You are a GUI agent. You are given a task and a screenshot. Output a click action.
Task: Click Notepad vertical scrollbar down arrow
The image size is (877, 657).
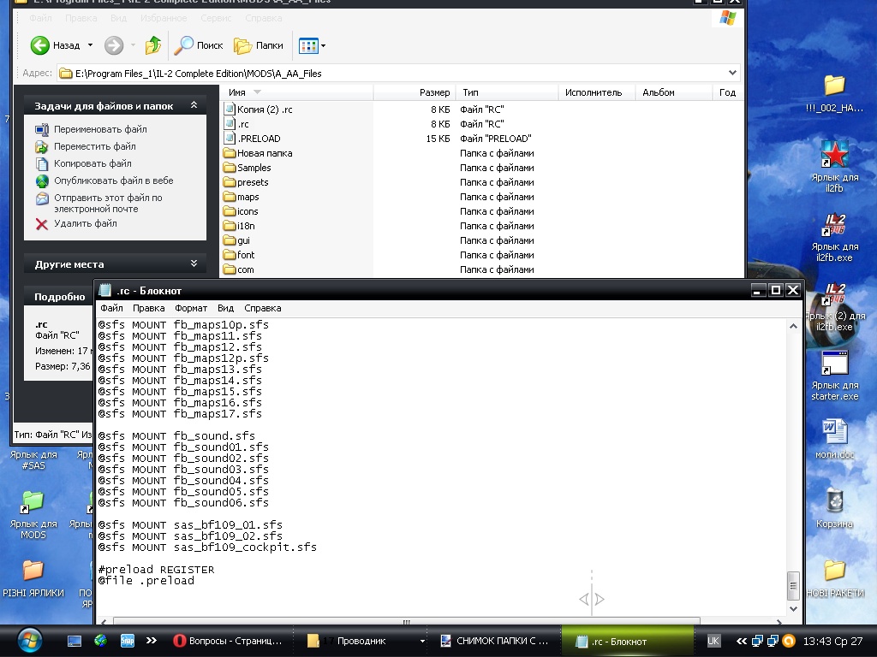[x=793, y=608]
